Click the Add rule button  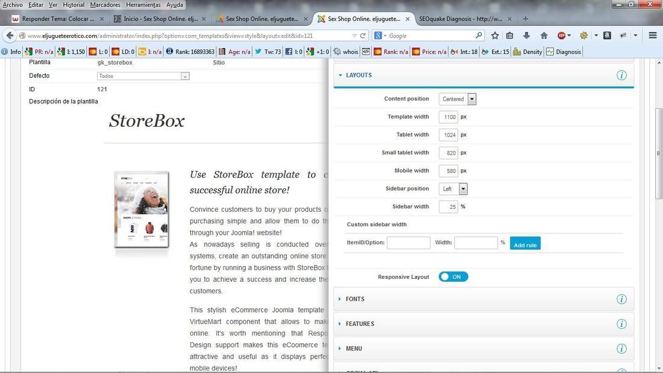point(525,243)
